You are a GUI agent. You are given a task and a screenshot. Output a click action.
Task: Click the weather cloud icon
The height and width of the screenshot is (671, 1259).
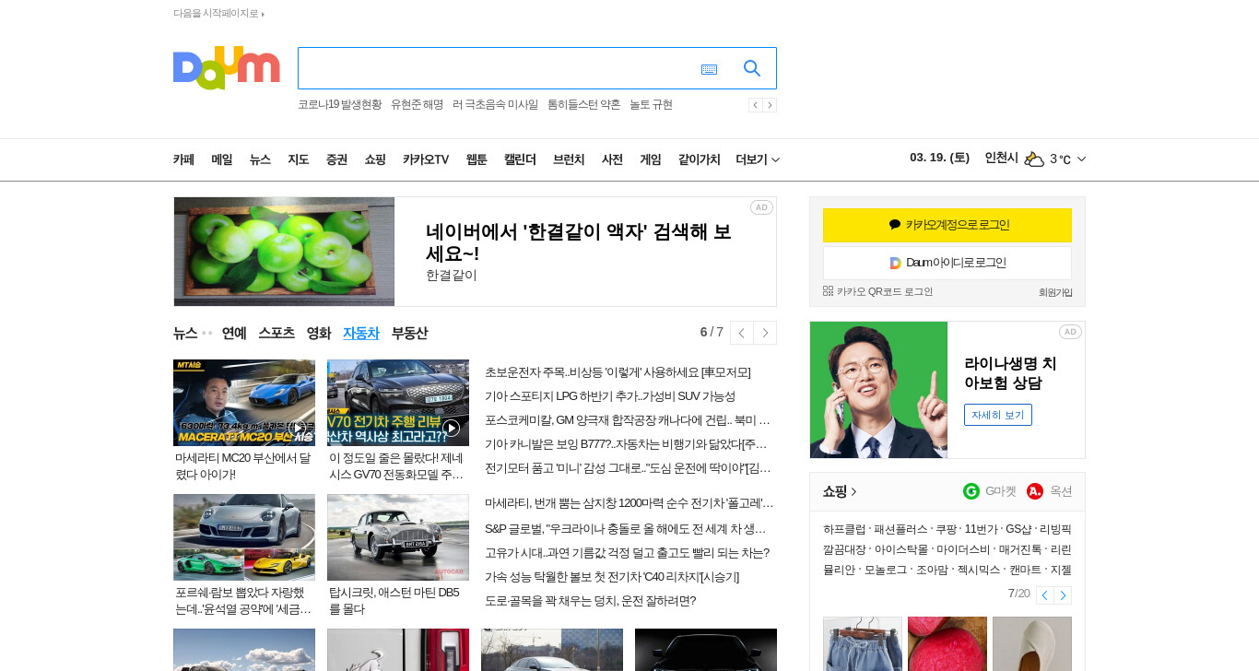point(1034,159)
